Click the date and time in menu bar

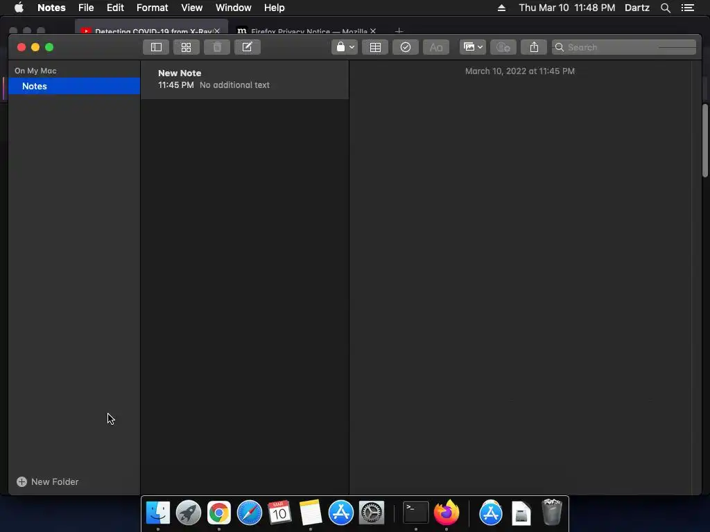(x=567, y=8)
